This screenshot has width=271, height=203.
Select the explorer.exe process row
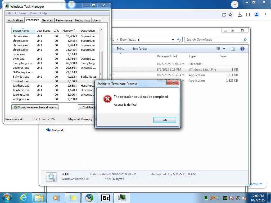(x=55, y=68)
